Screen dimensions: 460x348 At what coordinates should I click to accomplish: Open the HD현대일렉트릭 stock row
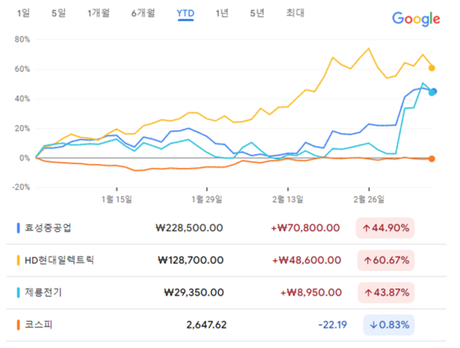point(227,260)
